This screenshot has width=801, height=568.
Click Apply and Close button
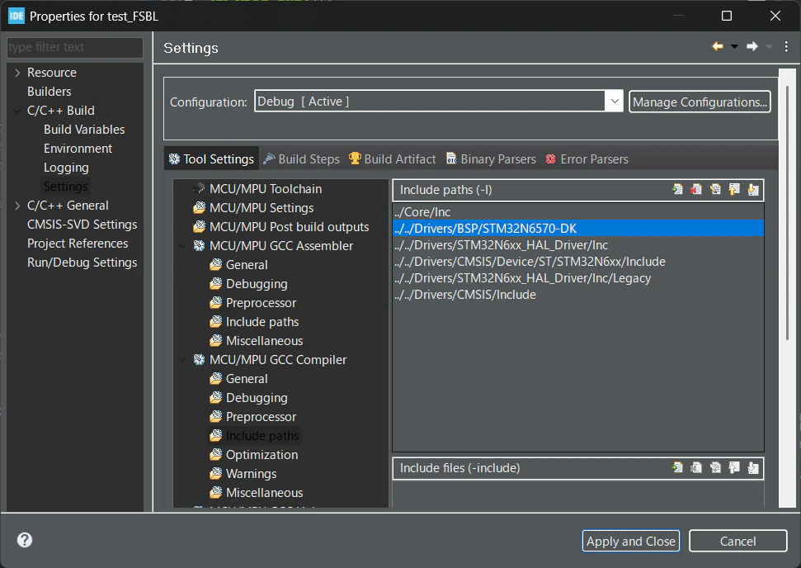pos(631,541)
